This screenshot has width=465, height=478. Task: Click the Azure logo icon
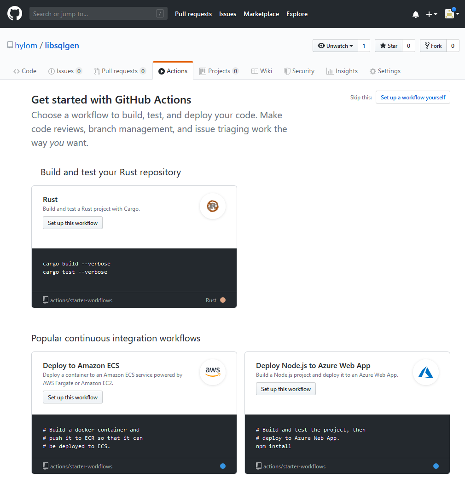tap(426, 372)
